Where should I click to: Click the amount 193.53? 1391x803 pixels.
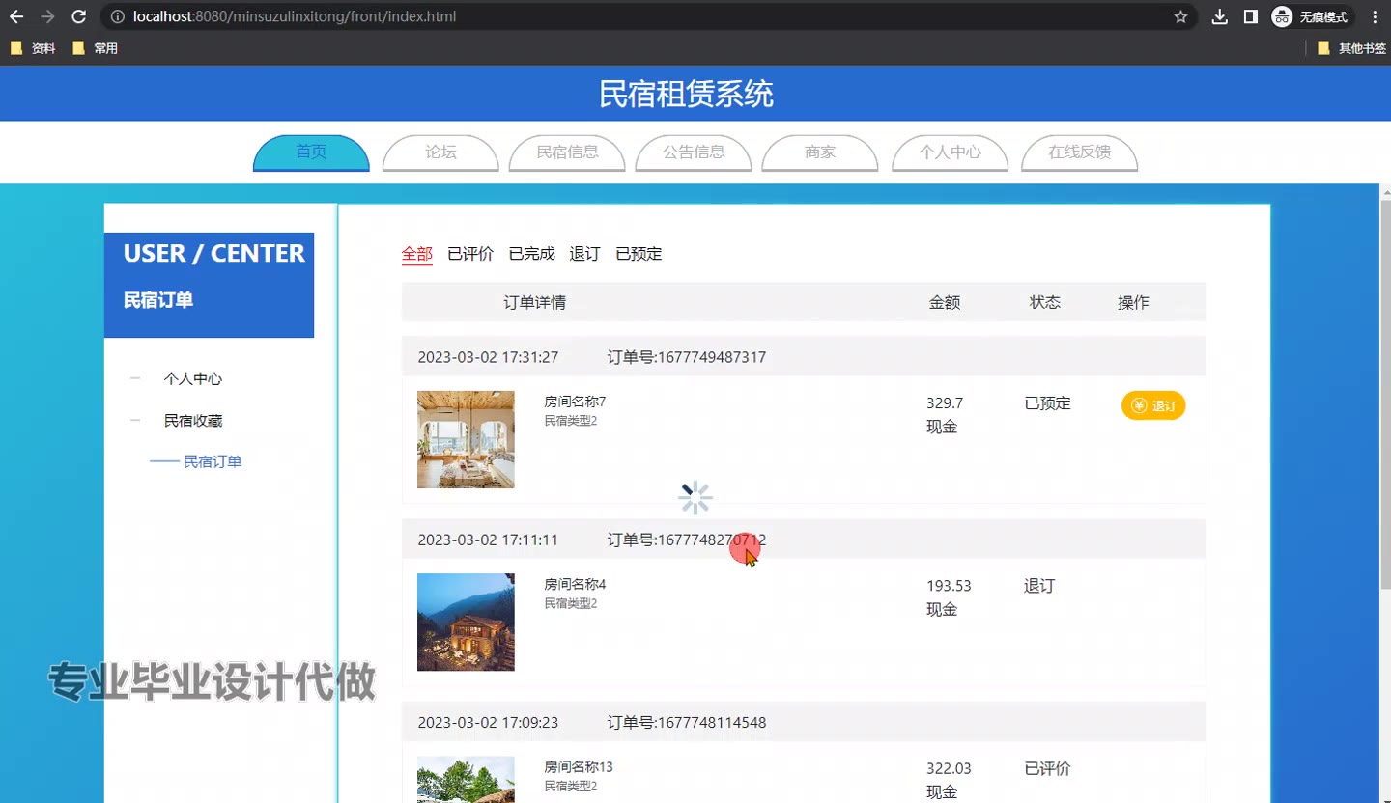(949, 586)
